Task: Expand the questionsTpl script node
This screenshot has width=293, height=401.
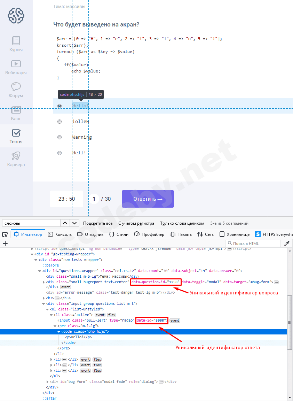Action: [x=32, y=249]
